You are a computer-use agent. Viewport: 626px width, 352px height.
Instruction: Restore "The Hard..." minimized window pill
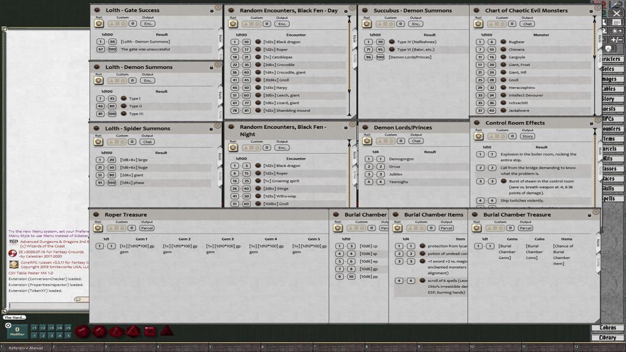pos(14,317)
